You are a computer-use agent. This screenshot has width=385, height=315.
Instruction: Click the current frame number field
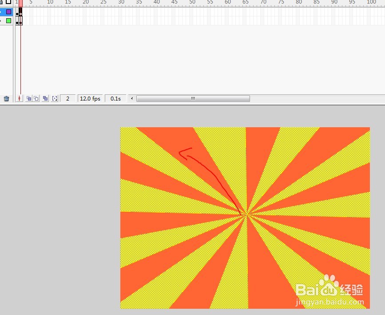tap(67, 99)
